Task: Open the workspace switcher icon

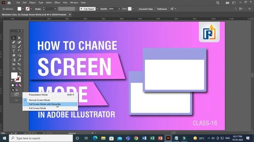Action: tap(234, 3)
